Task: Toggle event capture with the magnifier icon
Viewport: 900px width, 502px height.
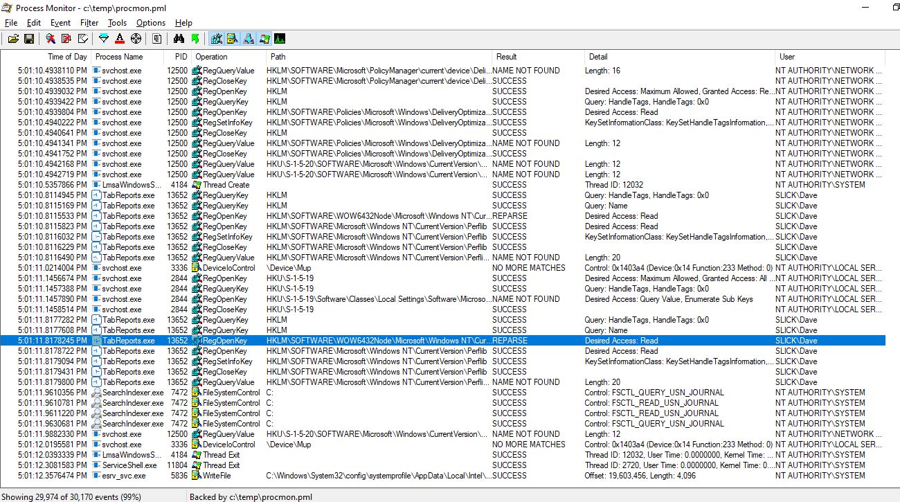Action: click(x=51, y=39)
